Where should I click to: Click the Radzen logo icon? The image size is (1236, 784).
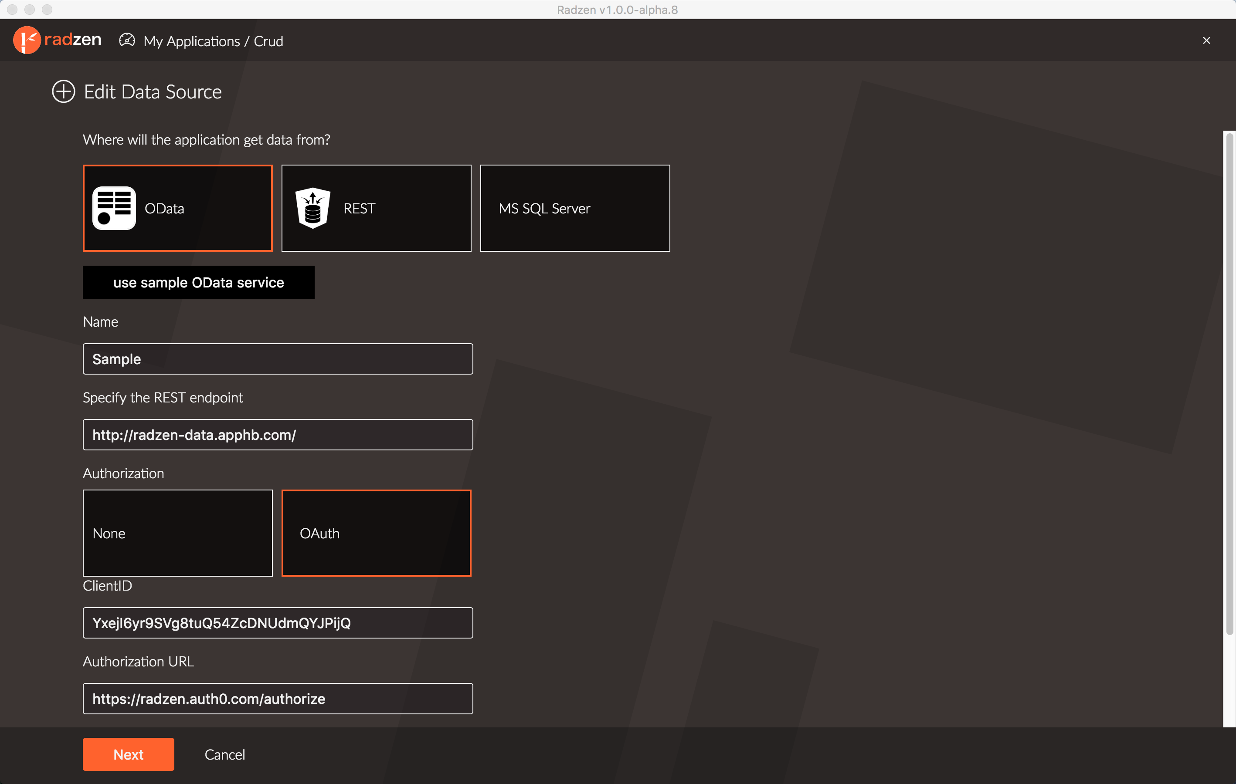click(27, 40)
